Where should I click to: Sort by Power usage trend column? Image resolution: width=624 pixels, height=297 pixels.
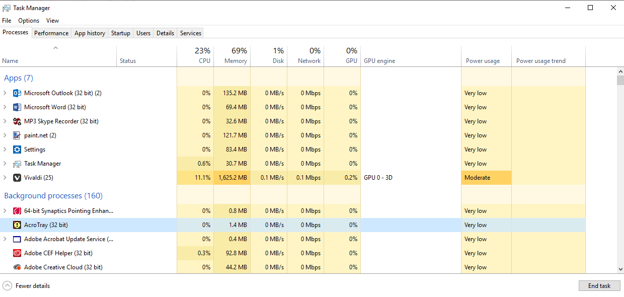click(549, 56)
